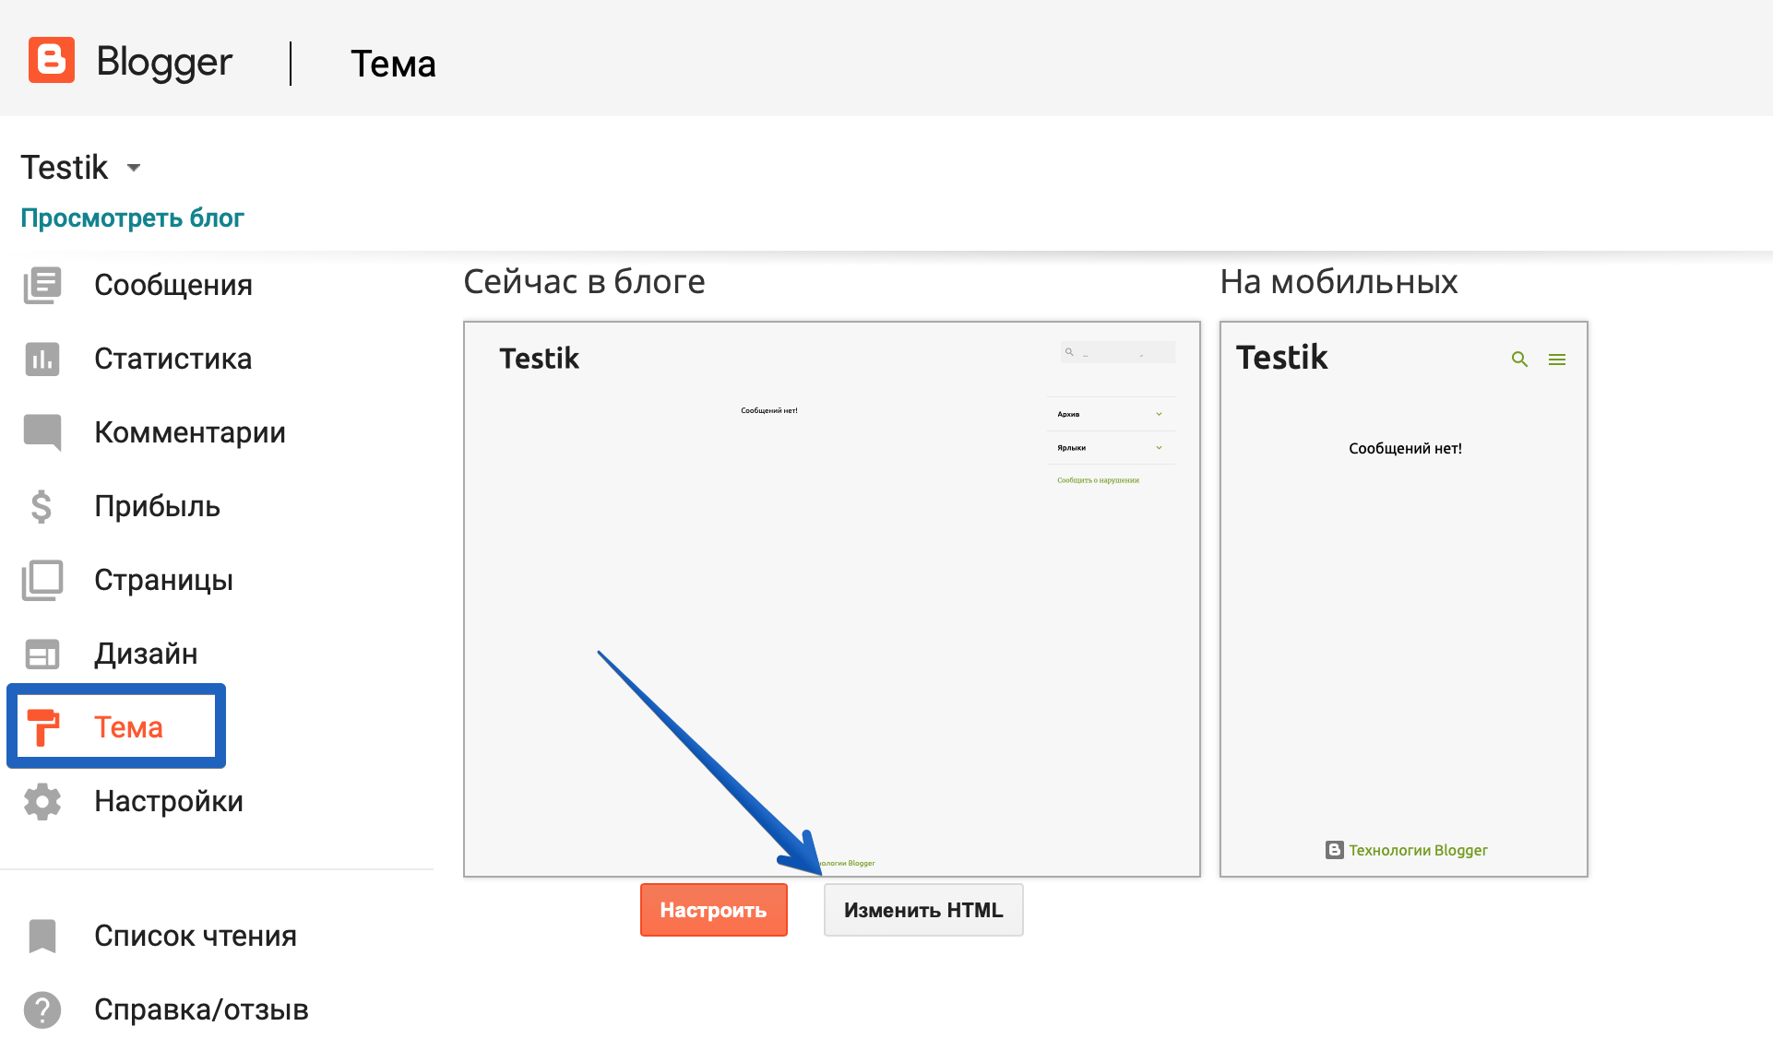Open the Прибыль menu item
This screenshot has width=1773, height=1038.
coord(158,506)
